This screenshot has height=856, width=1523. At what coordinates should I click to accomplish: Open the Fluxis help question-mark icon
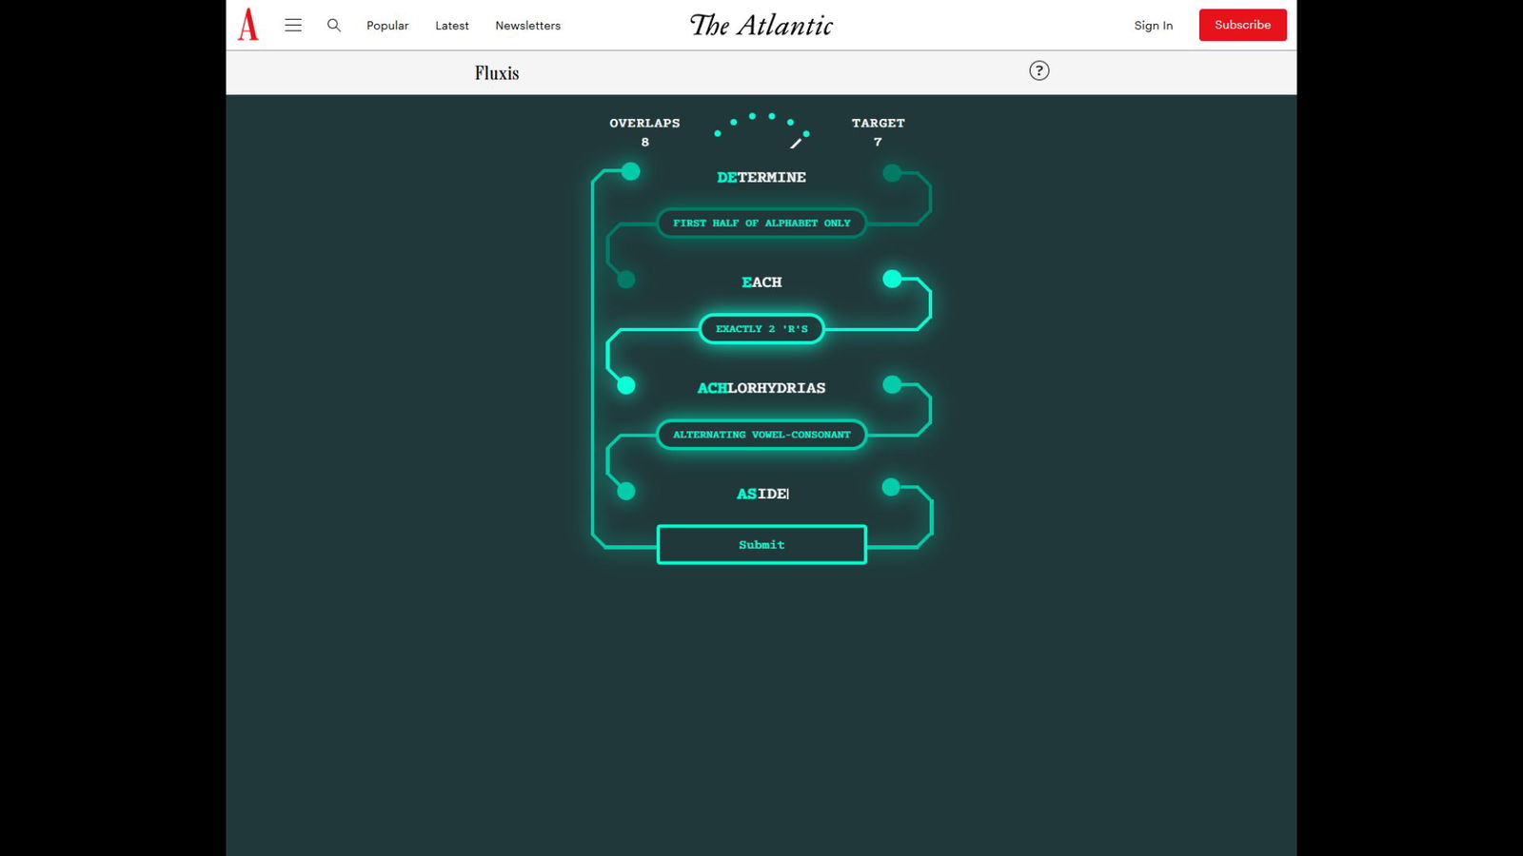click(x=1038, y=70)
